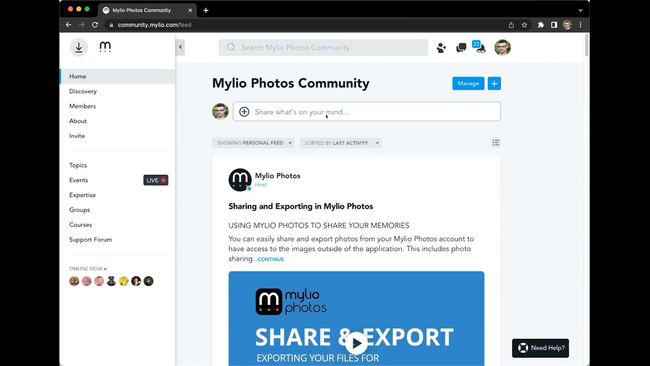Open Courses in sidebar
Screen dimensions: 650x366
pos(80,225)
